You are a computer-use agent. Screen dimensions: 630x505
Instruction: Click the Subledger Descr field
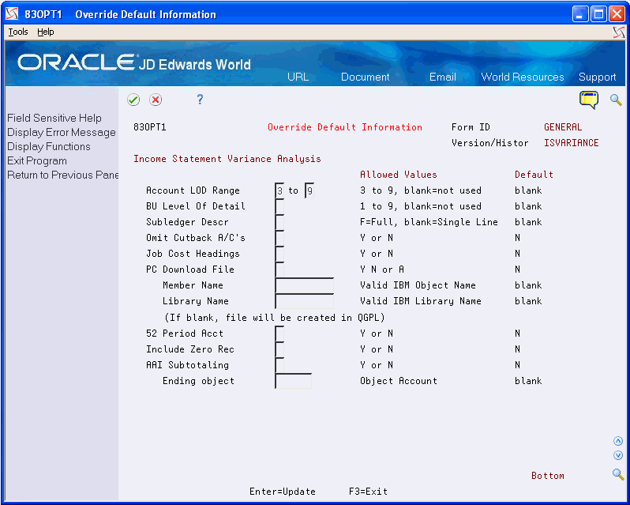[x=279, y=222]
